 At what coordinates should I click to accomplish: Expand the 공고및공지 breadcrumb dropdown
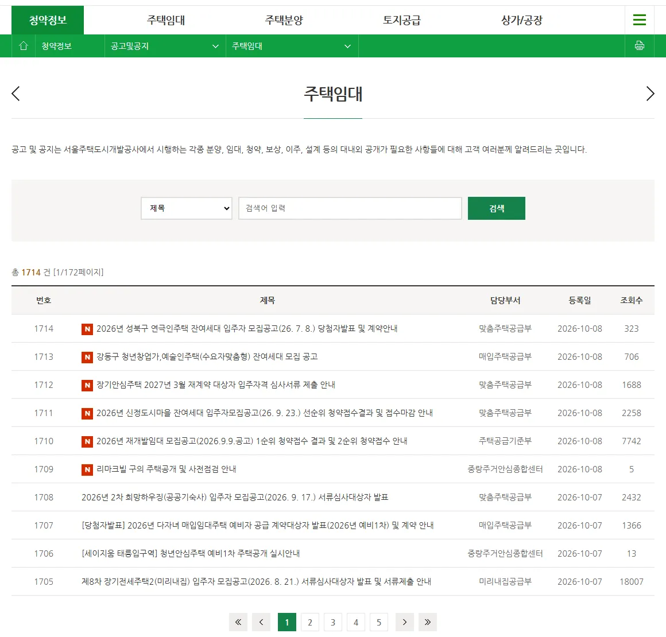point(165,46)
